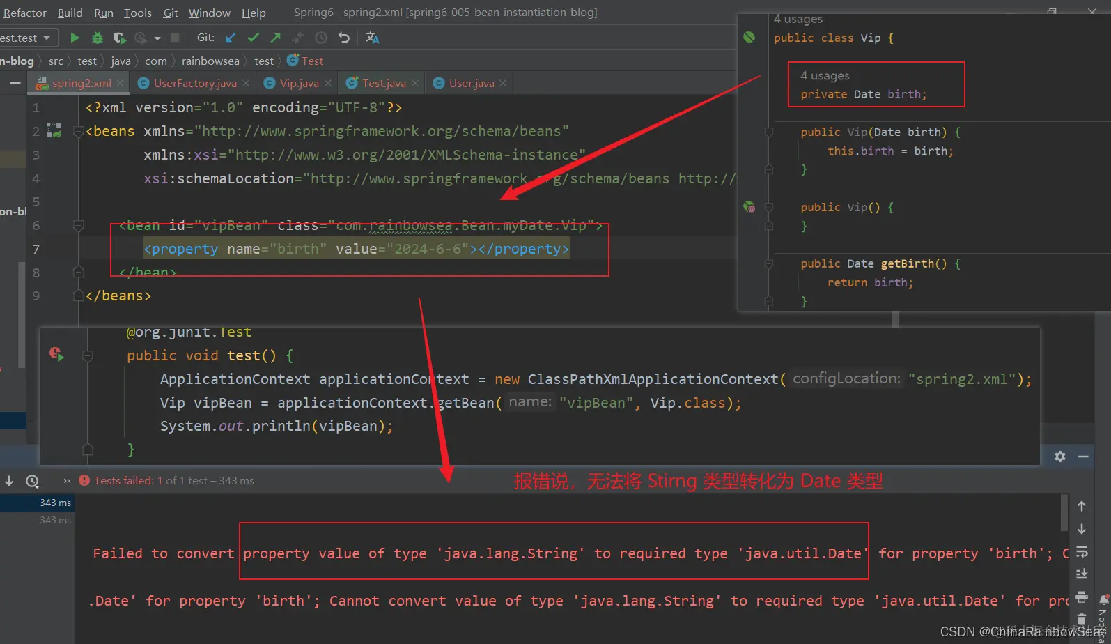Show Git history clock icon
This screenshot has height=644, width=1111.
coord(321,38)
